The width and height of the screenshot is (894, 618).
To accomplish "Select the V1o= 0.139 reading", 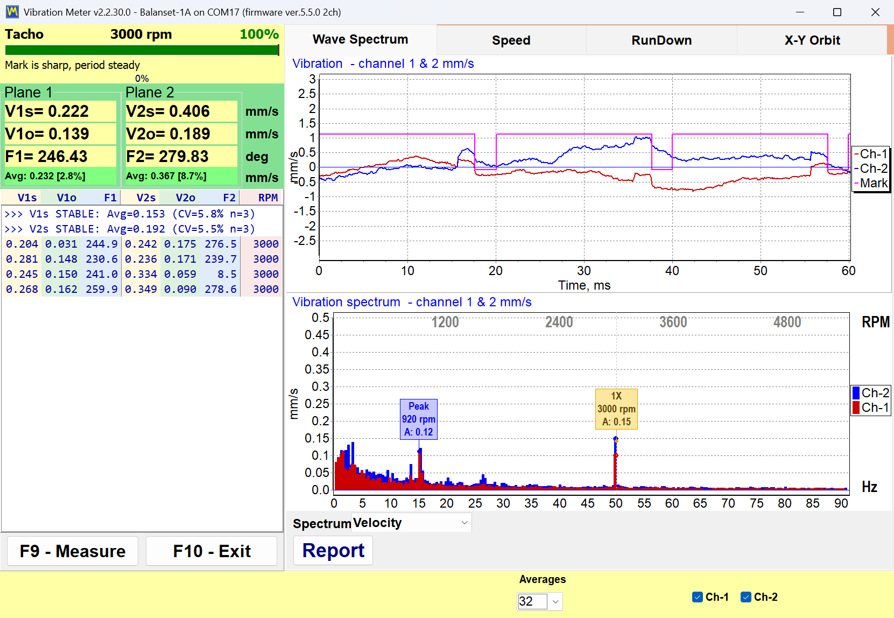I will click(60, 134).
